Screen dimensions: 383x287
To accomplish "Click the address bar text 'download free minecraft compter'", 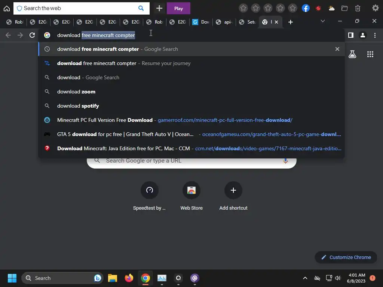I will click(x=96, y=35).
